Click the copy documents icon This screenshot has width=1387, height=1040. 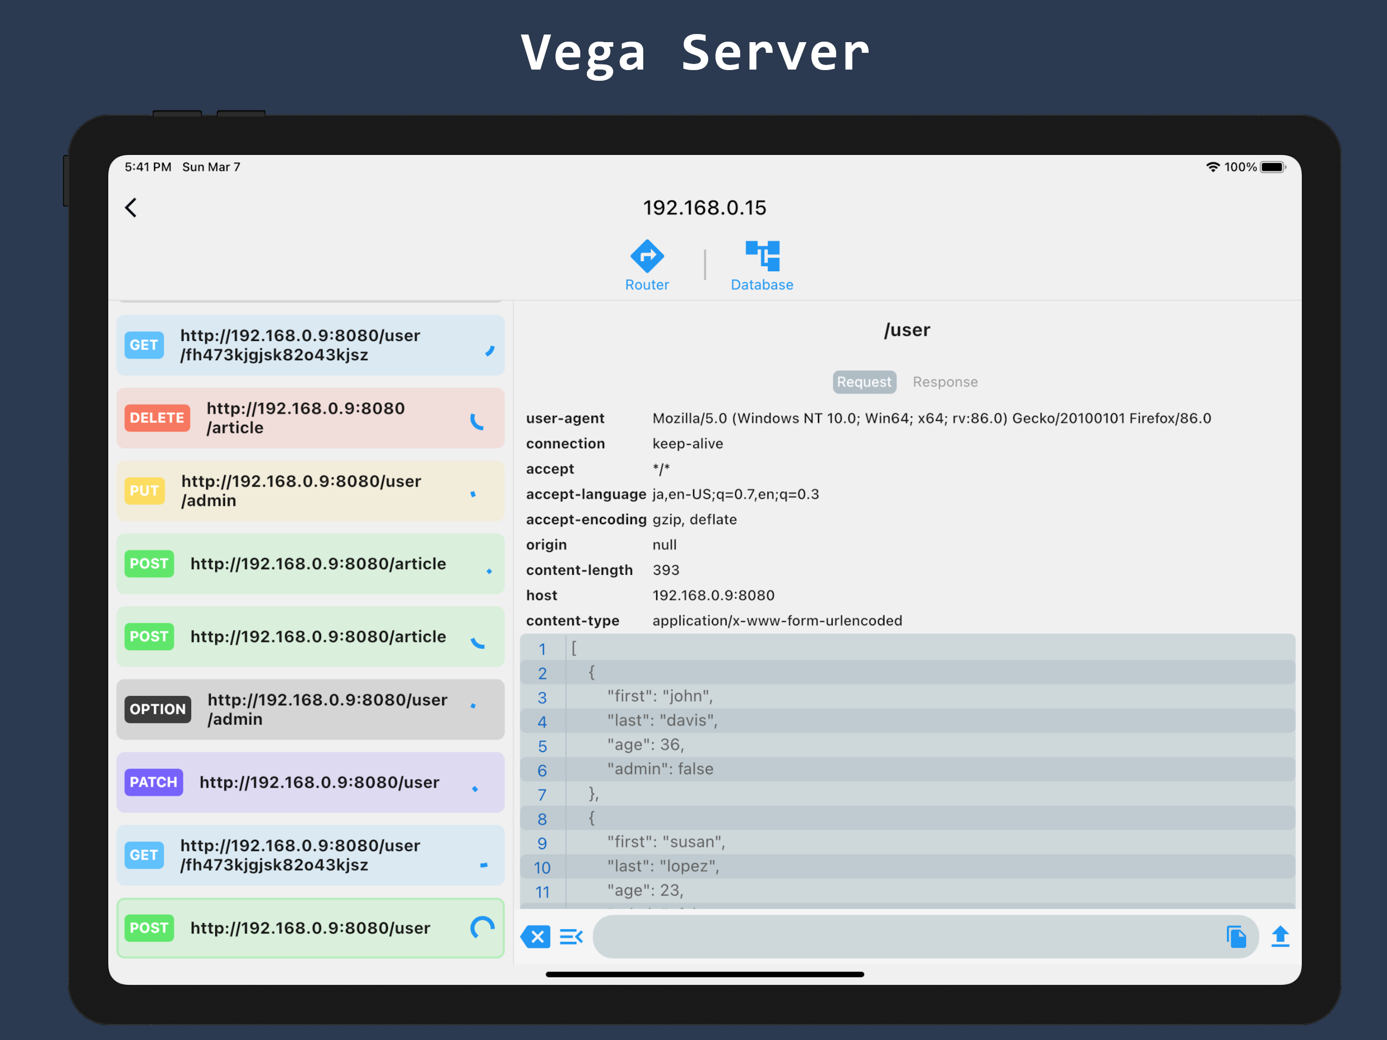[1236, 936]
